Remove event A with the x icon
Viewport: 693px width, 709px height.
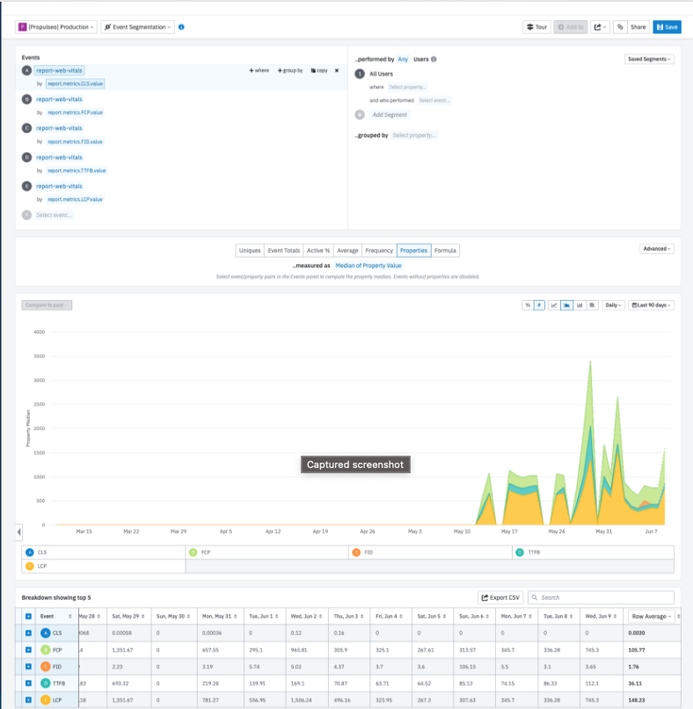pos(336,70)
